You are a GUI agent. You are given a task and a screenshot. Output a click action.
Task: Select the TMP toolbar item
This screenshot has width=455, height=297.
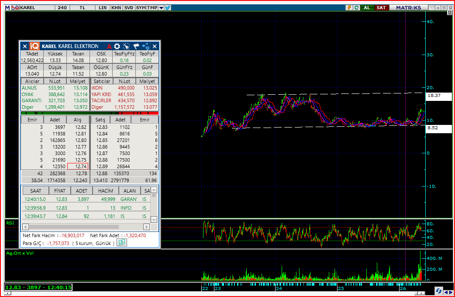click(152, 7)
